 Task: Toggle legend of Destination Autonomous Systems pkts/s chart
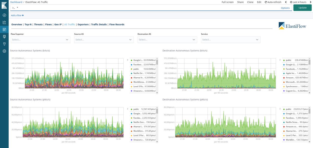coord(280,109)
